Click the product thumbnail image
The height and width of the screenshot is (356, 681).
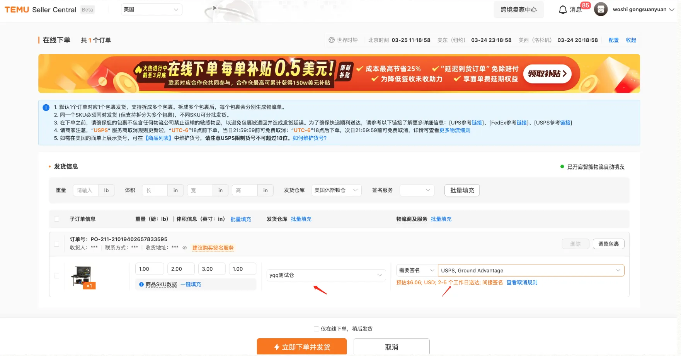pos(82,276)
